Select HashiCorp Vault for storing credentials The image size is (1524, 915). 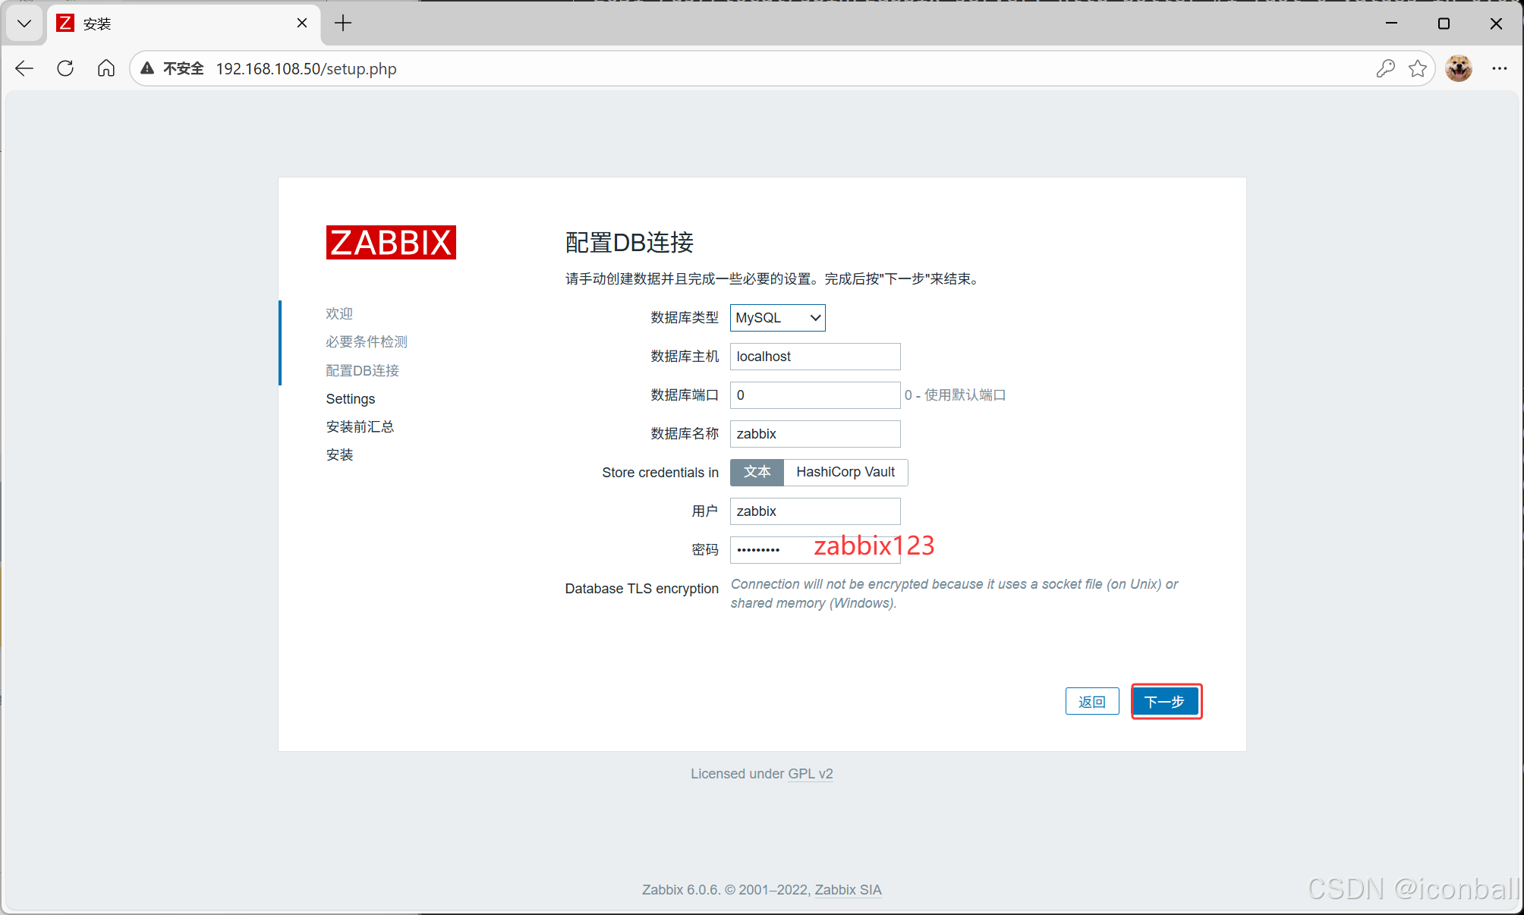tap(845, 472)
